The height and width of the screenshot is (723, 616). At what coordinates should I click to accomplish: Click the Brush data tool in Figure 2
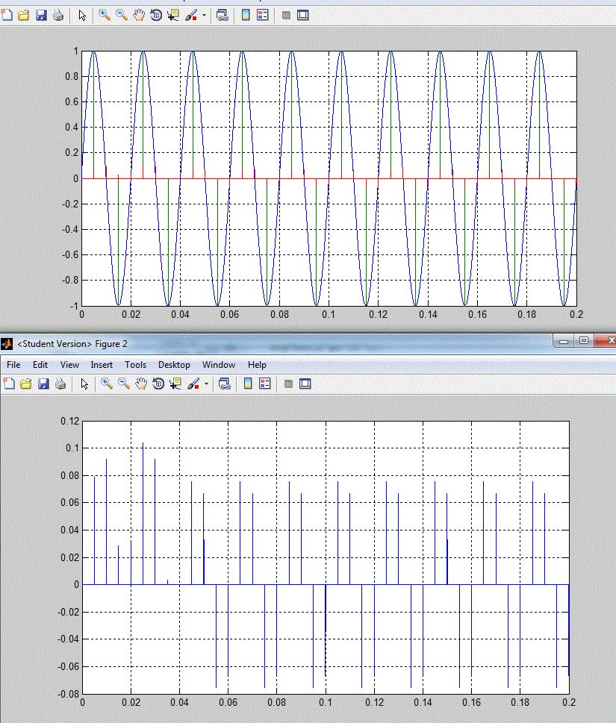(193, 384)
